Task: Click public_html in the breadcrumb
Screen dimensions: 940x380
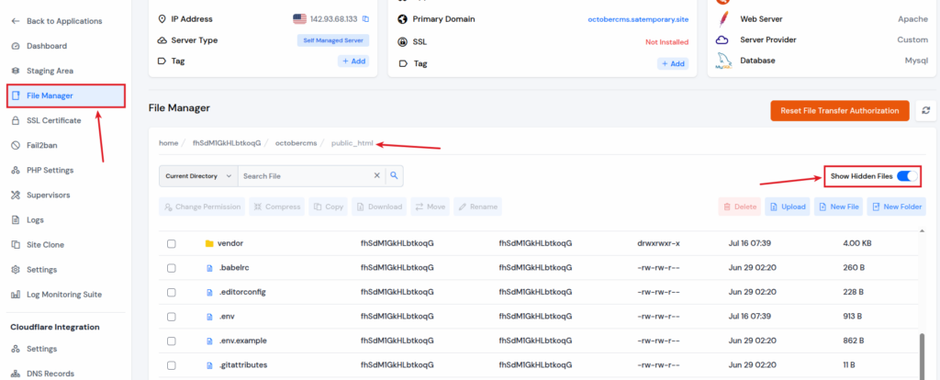Action: pos(352,143)
